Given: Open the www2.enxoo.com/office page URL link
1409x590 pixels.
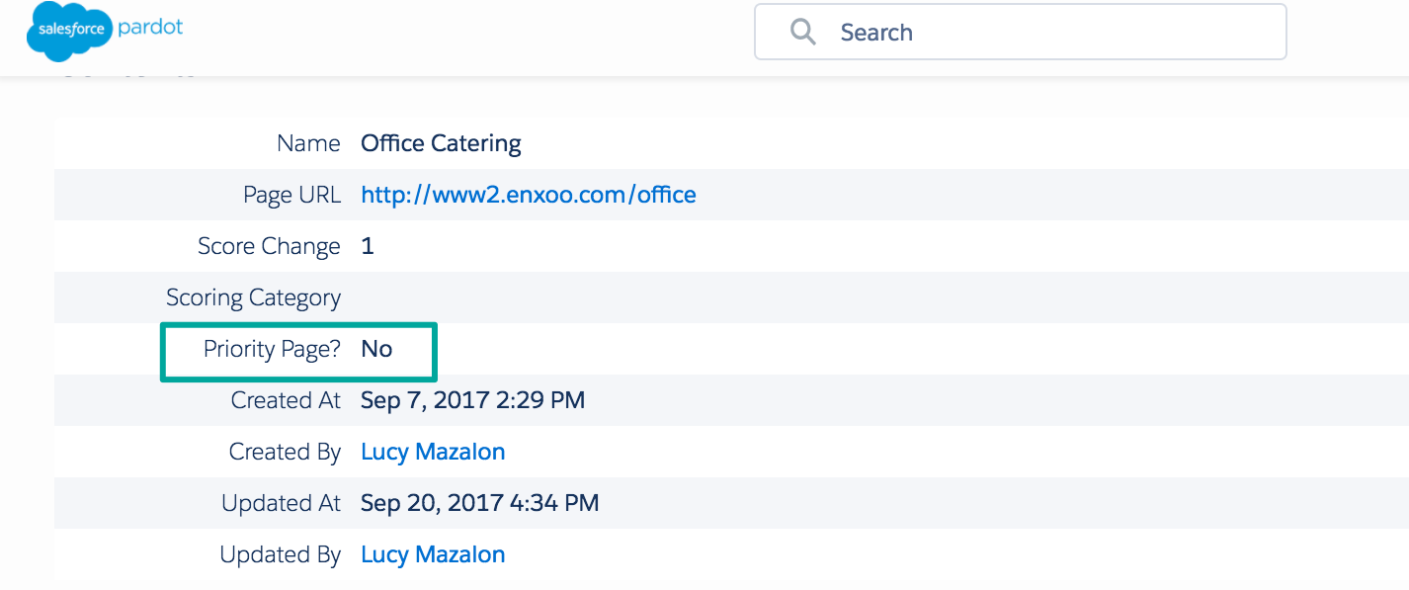Looking at the screenshot, I should click(x=529, y=195).
